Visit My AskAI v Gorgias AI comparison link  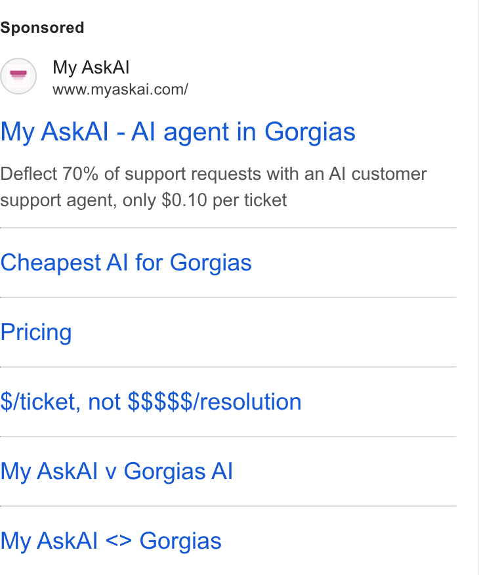coord(117,471)
